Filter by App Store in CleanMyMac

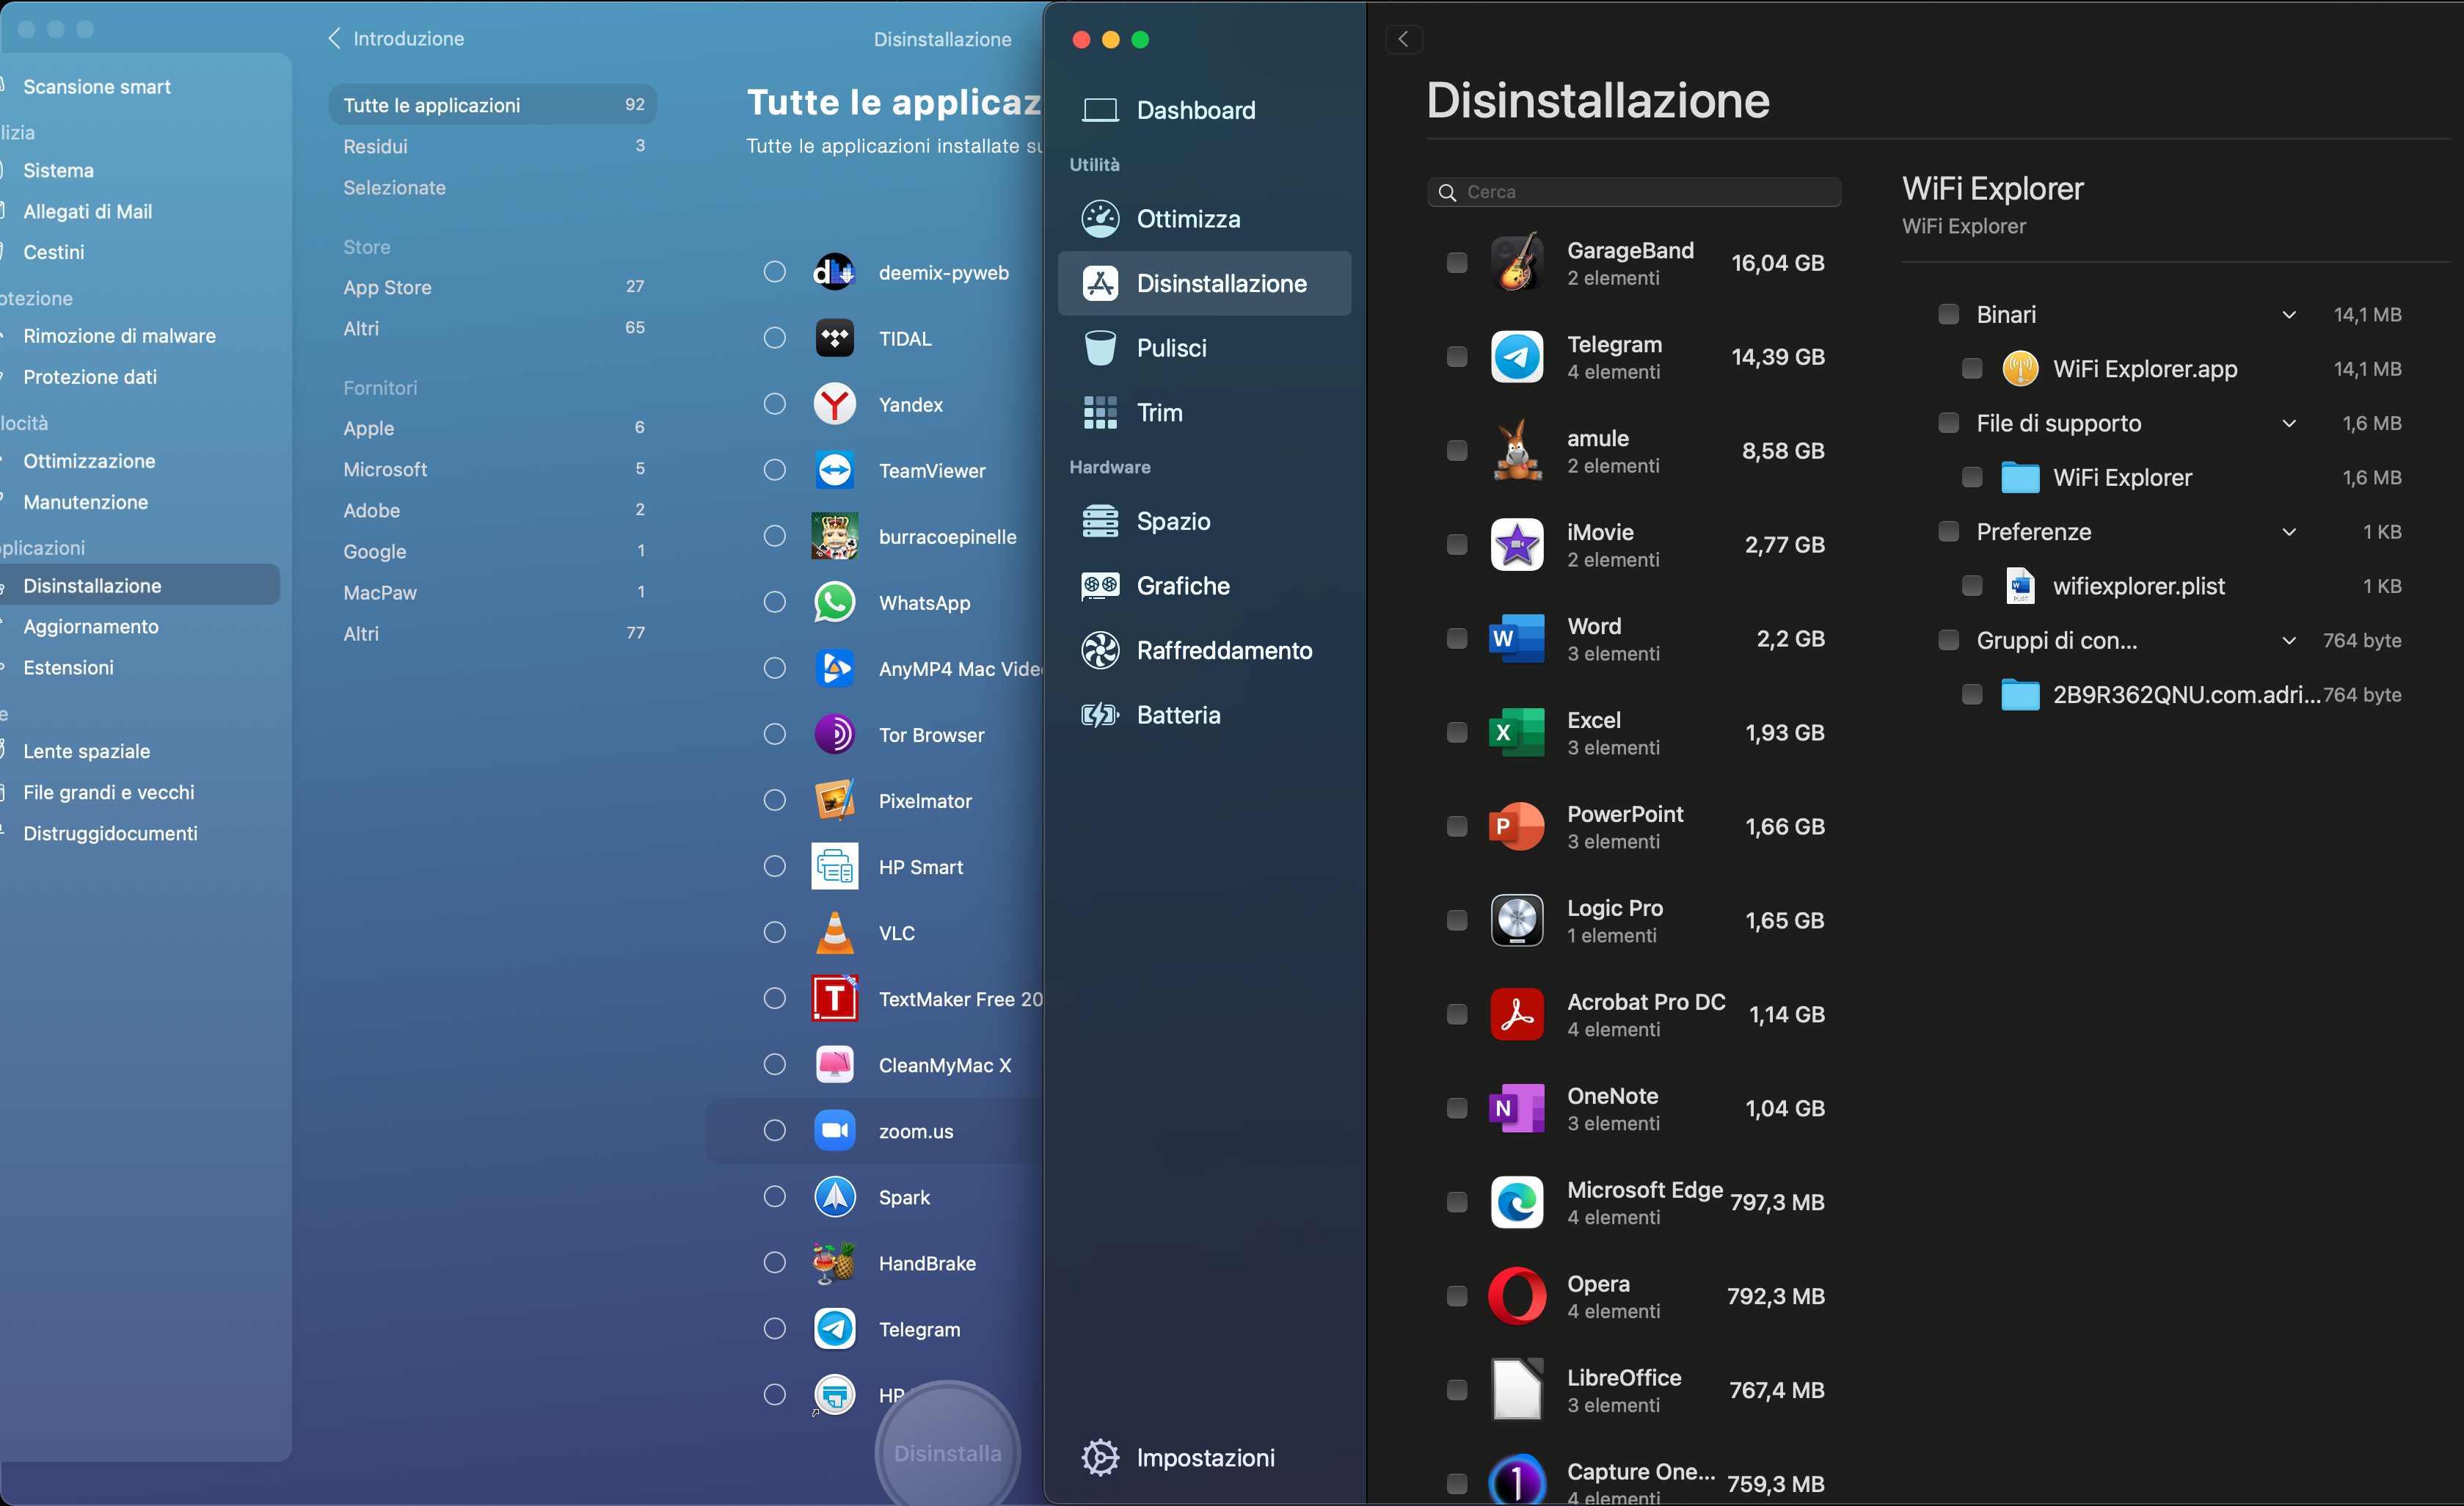click(492, 287)
